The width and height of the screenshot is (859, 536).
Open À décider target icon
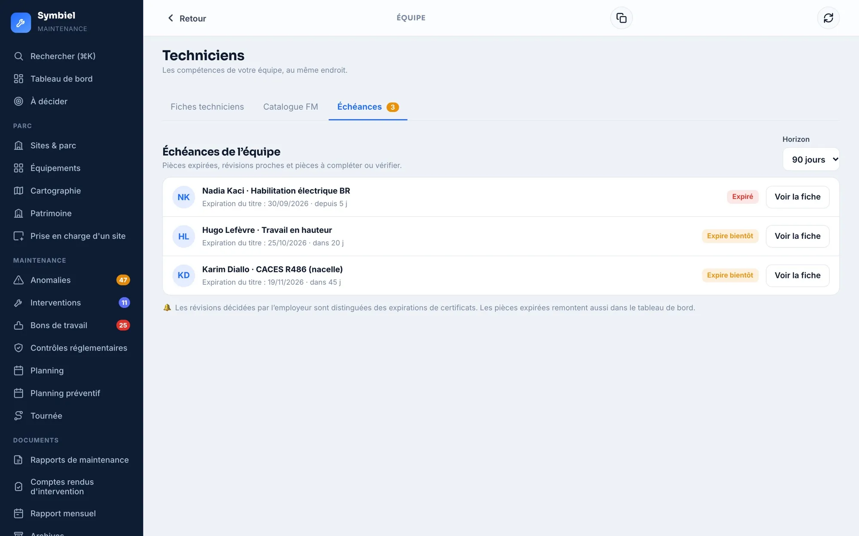(x=18, y=102)
